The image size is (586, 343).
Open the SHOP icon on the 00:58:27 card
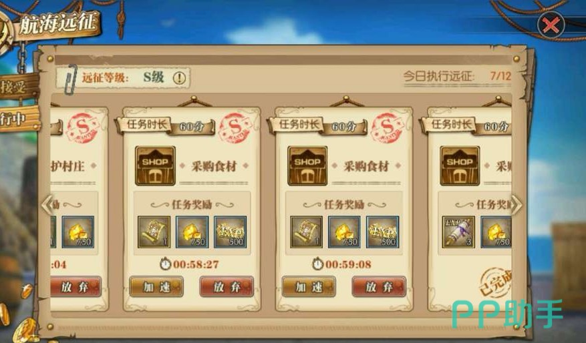[155, 165]
